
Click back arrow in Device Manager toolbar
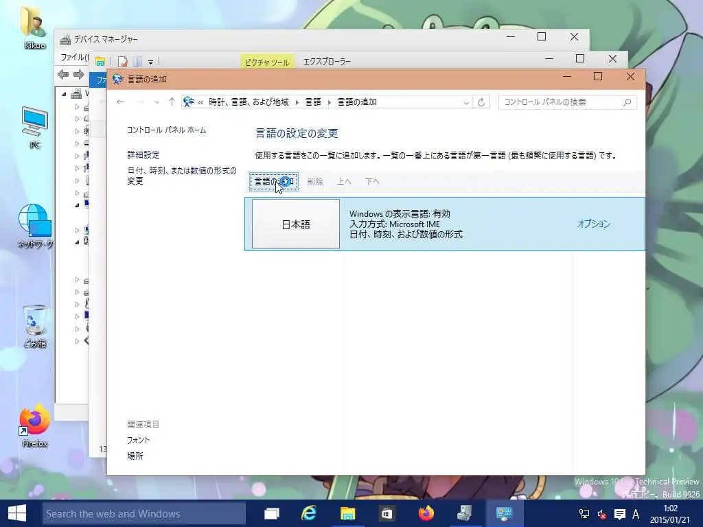tap(63, 74)
